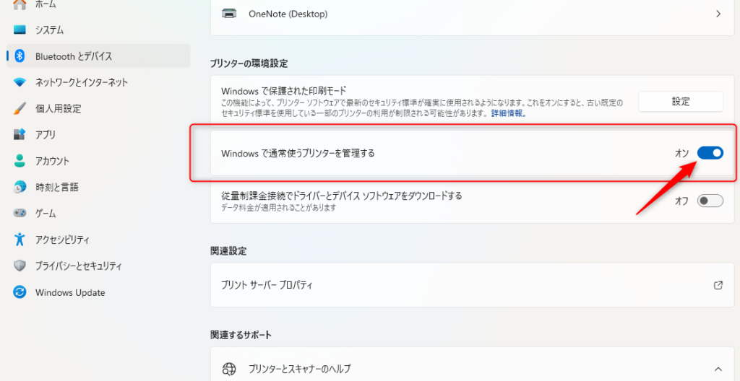Go to アクセシビリティ settings page
Screen dimensions: 740x381
point(62,240)
